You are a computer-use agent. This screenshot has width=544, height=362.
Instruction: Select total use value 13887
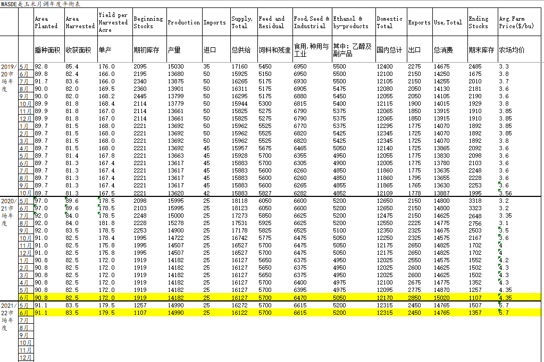[442, 193]
